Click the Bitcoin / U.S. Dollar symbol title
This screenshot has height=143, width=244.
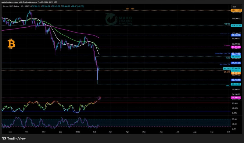19,6
